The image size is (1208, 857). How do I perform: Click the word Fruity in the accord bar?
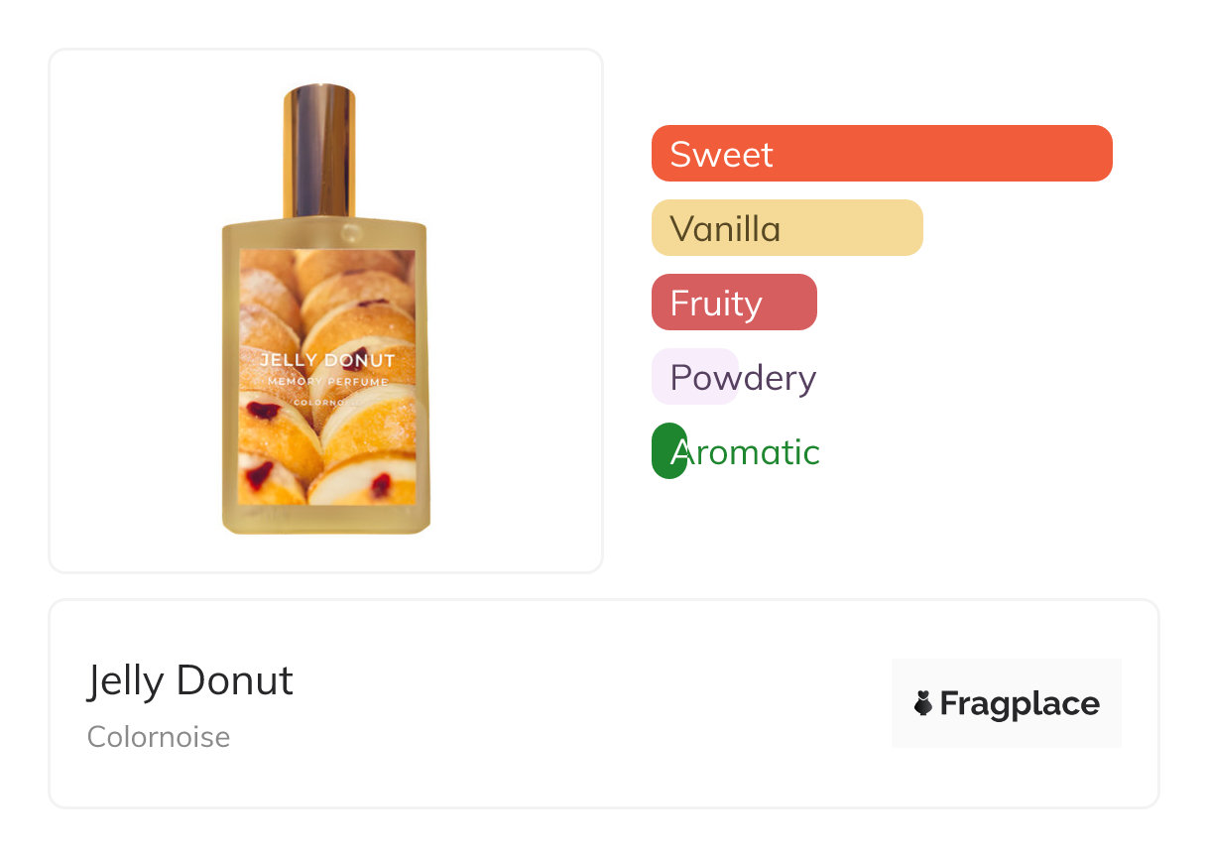click(x=716, y=303)
